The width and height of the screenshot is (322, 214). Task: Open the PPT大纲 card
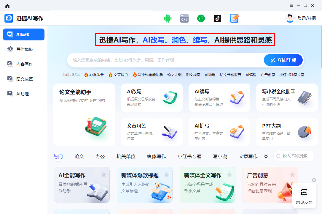click(287, 132)
